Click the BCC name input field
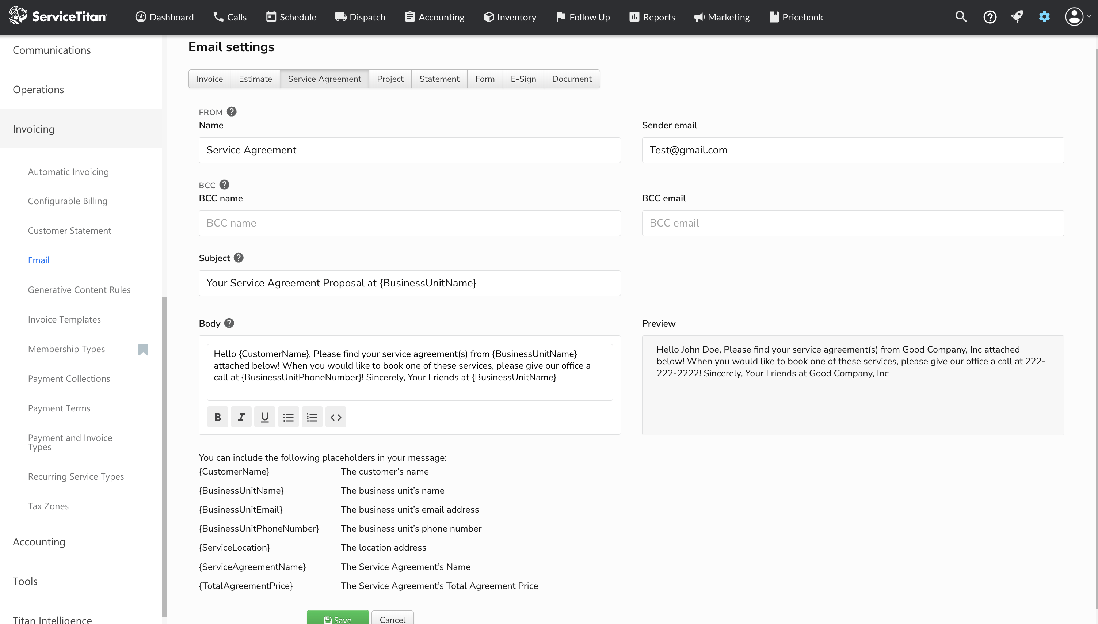1098x624 pixels. tap(409, 223)
